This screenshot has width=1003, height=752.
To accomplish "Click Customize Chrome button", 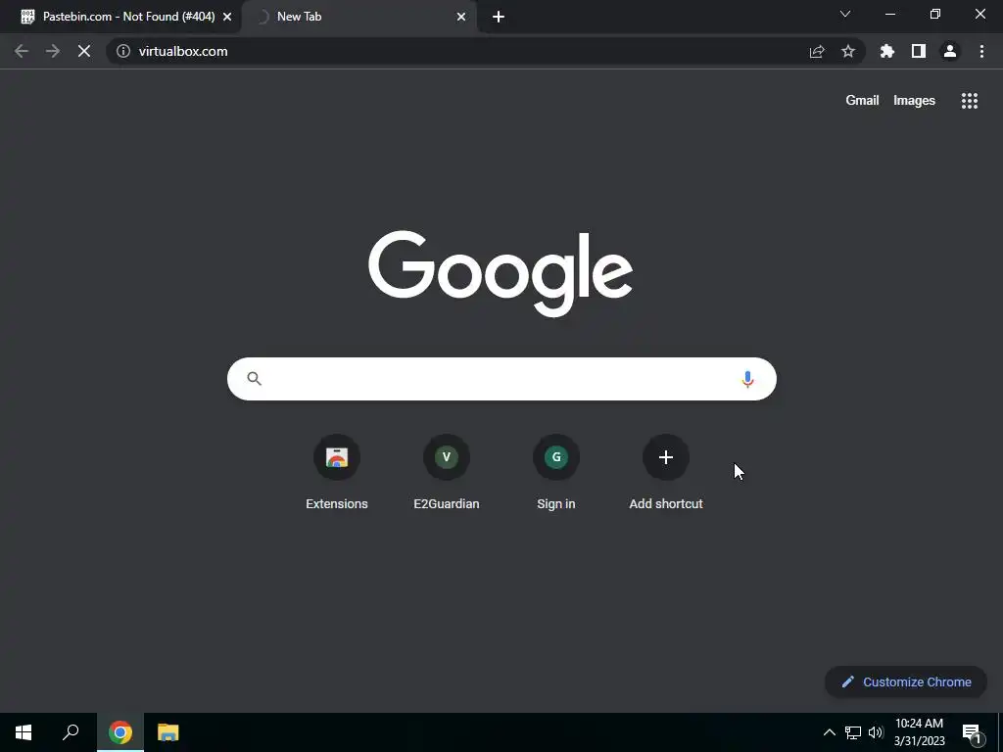I will tap(906, 681).
